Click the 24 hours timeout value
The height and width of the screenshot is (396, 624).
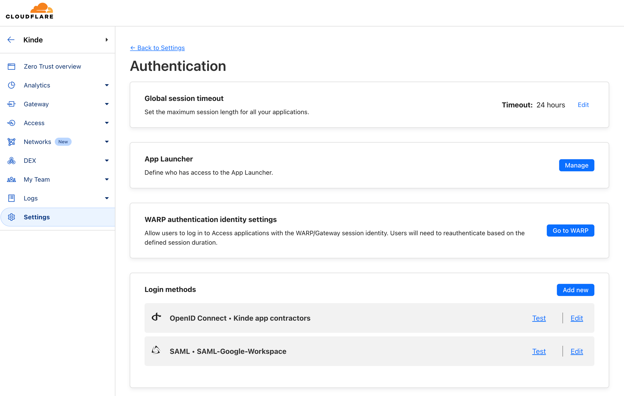pos(551,105)
